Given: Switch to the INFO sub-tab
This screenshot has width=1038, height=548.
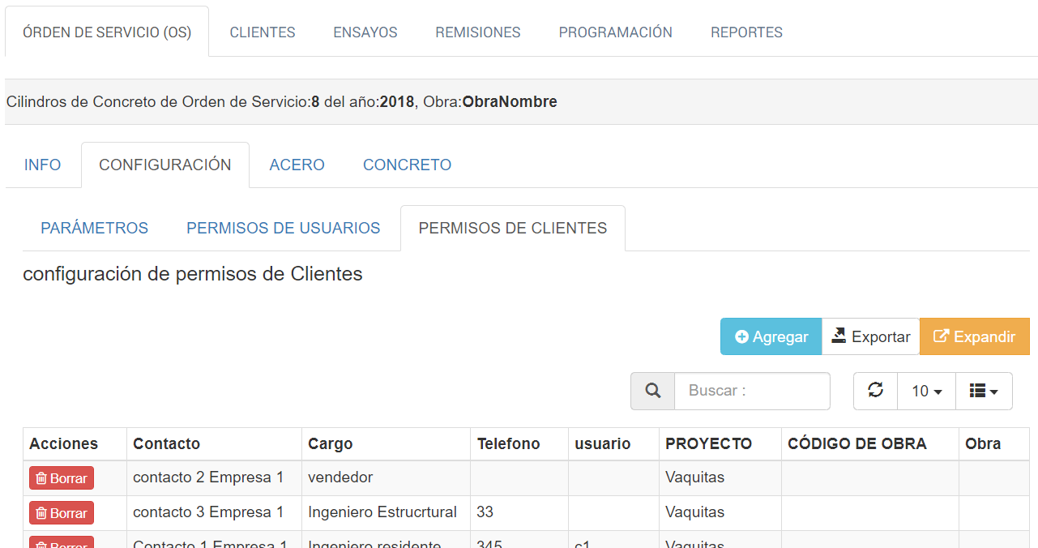Looking at the screenshot, I should 42,165.
